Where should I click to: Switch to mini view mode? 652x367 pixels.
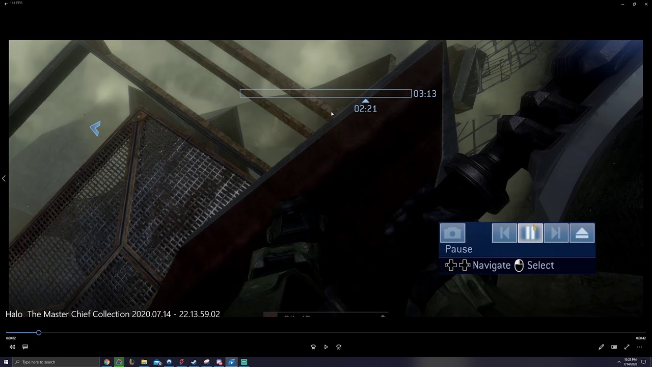(614, 347)
